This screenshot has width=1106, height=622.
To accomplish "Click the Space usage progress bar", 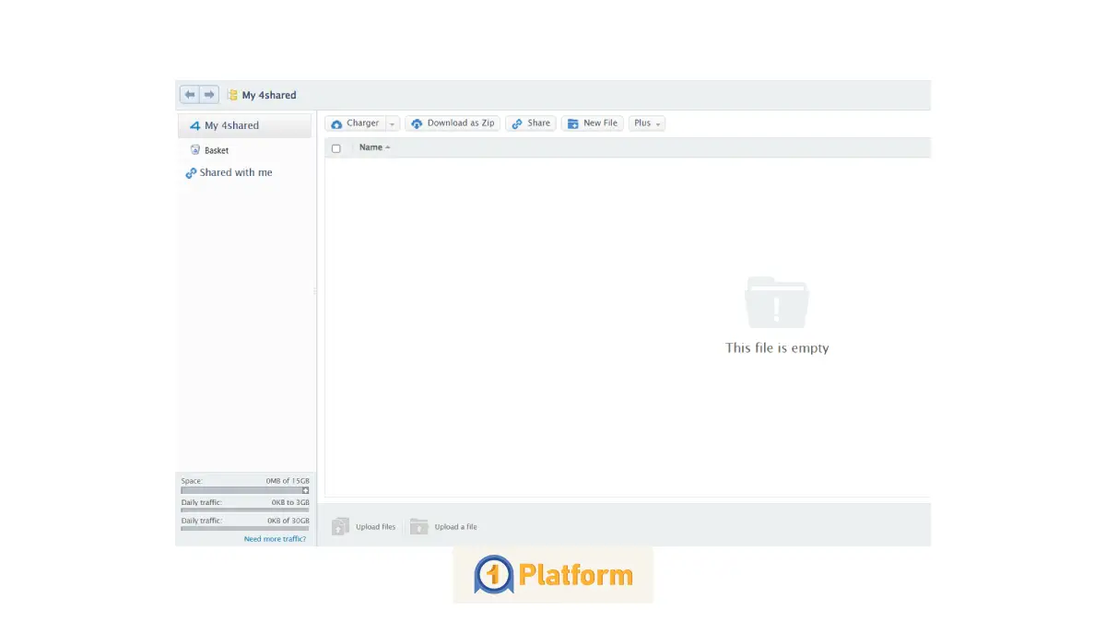I will (241, 491).
